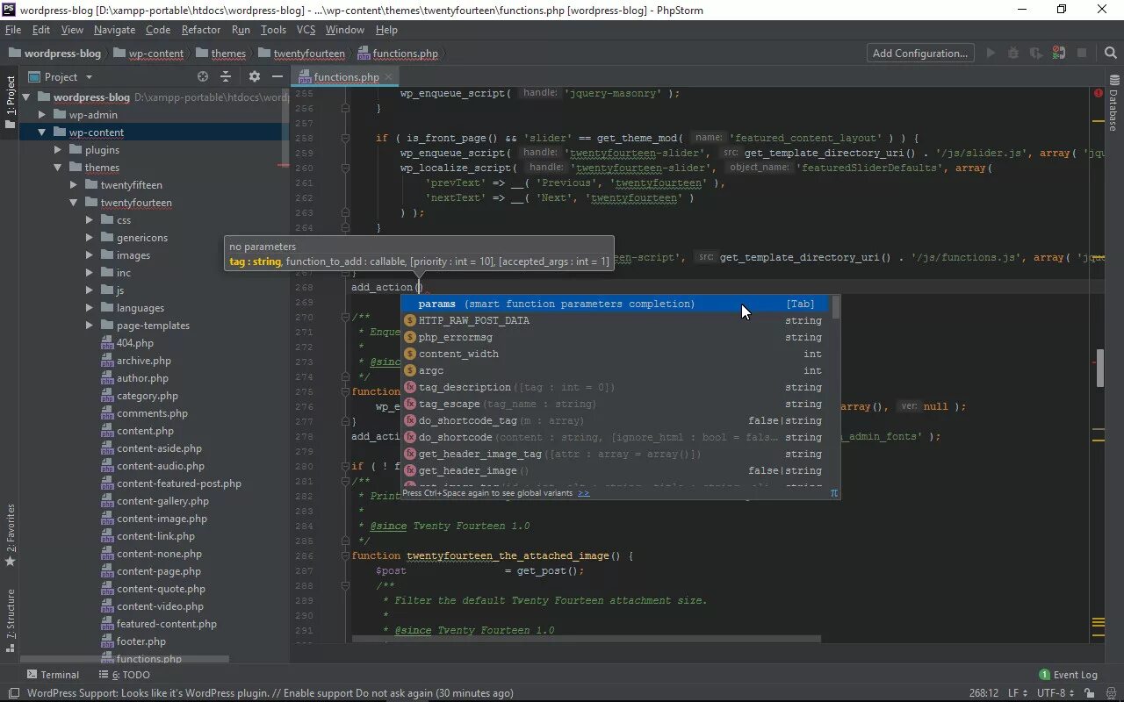Expand the plugins folder

[57, 150]
